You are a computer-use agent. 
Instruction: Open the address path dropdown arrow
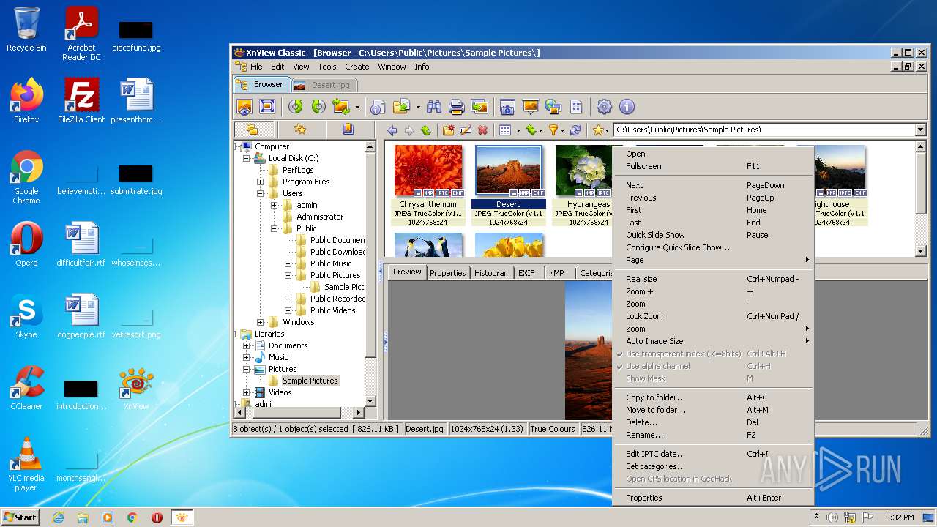coord(920,130)
